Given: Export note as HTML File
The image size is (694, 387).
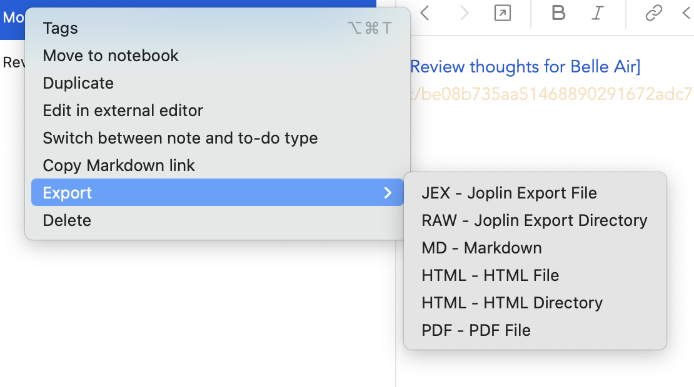Looking at the screenshot, I should pos(490,275).
